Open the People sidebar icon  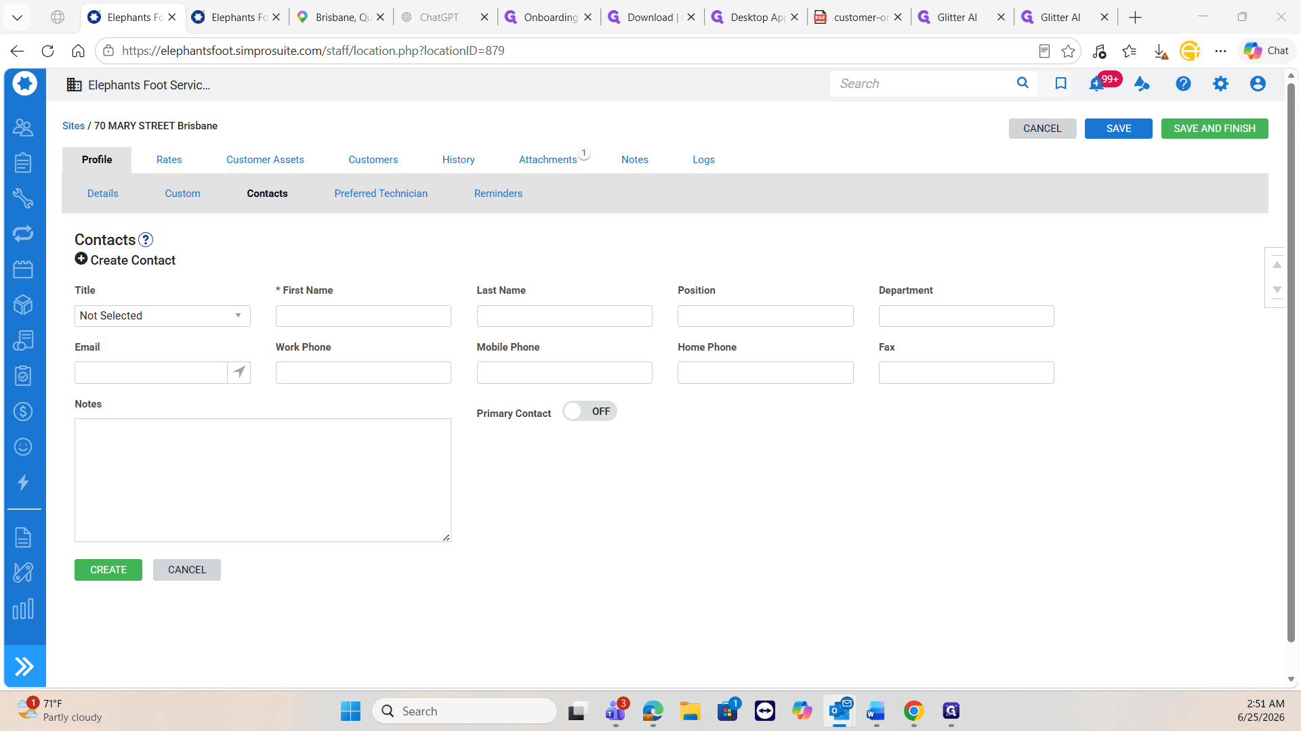(x=23, y=127)
